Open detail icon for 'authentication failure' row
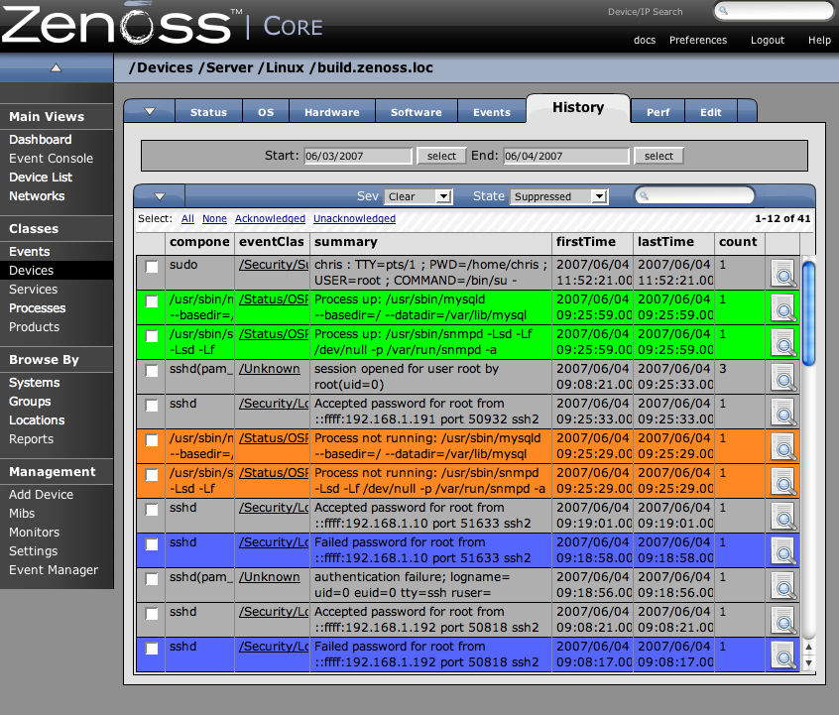 (x=783, y=586)
